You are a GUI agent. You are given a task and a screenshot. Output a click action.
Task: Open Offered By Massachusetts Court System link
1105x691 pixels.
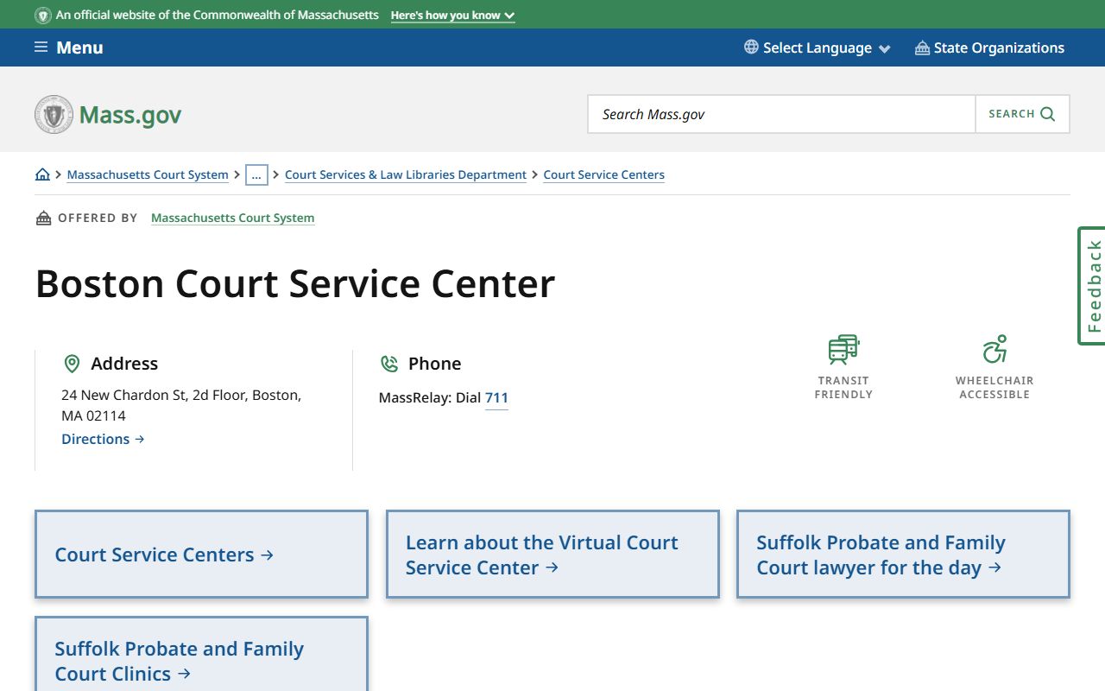pyautogui.click(x=233, y=218)
